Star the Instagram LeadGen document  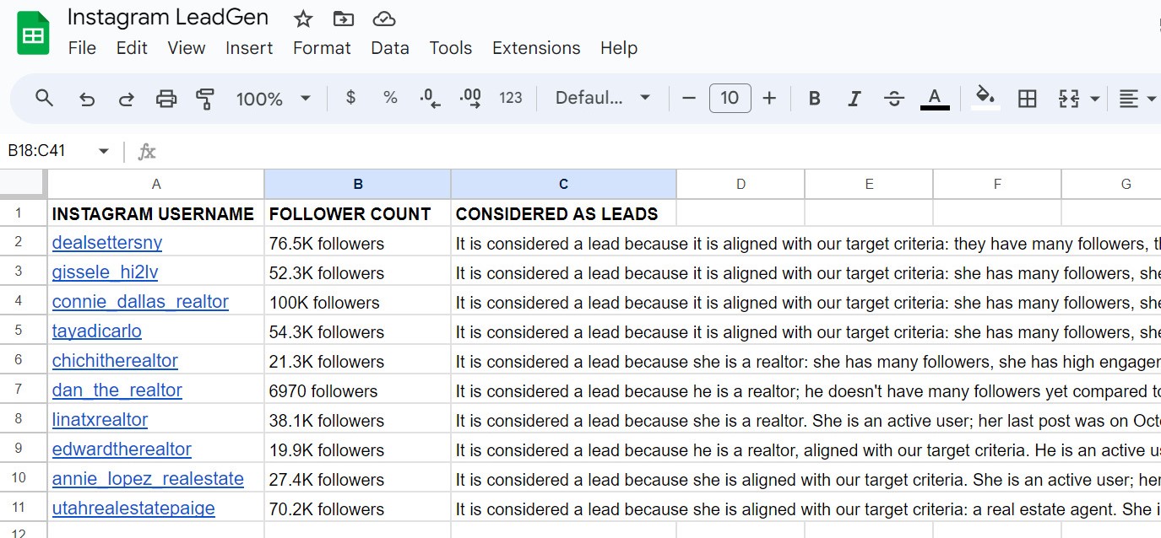click(303, 19)
